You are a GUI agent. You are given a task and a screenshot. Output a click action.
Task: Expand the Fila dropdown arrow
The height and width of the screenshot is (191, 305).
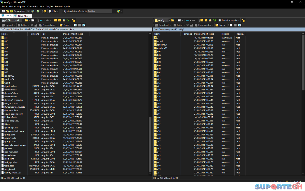(58, 11)
